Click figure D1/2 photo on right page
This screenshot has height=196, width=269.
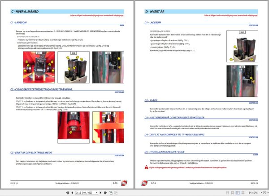pos(242,81)
